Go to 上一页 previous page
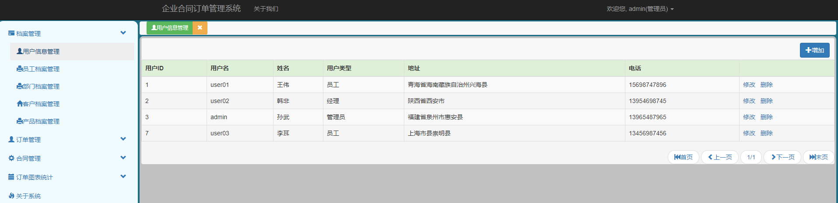Screen dimensions: 838x203 pyautogui.click(x=719, y=157)
